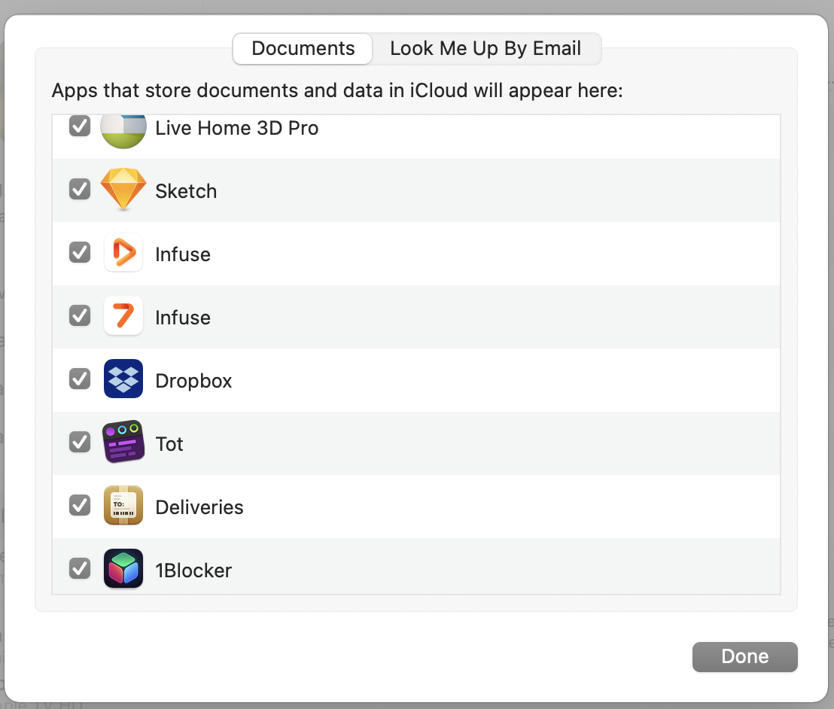Viewport: 834px width, 709px height.
Task: Click the 1Blocker cube icon
Action: coord(123,569)
